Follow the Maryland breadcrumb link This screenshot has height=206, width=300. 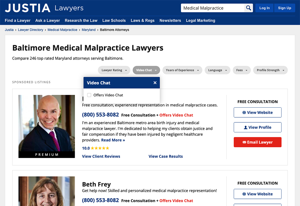89,30
